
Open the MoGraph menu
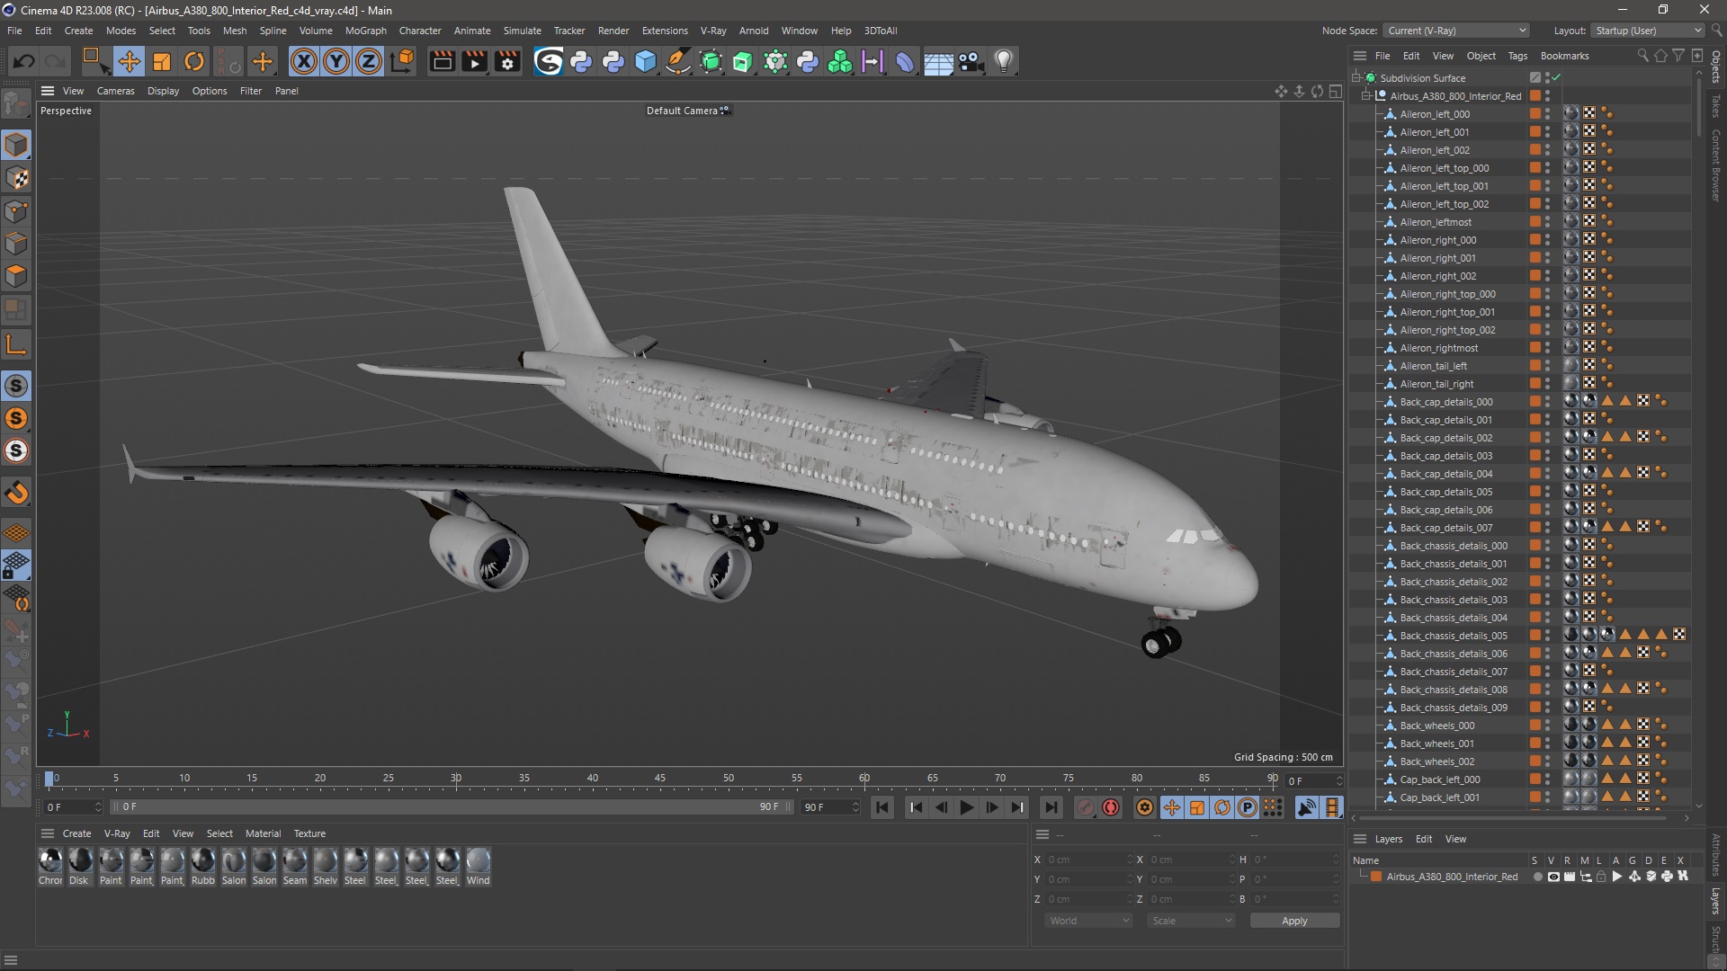point(365,31)
